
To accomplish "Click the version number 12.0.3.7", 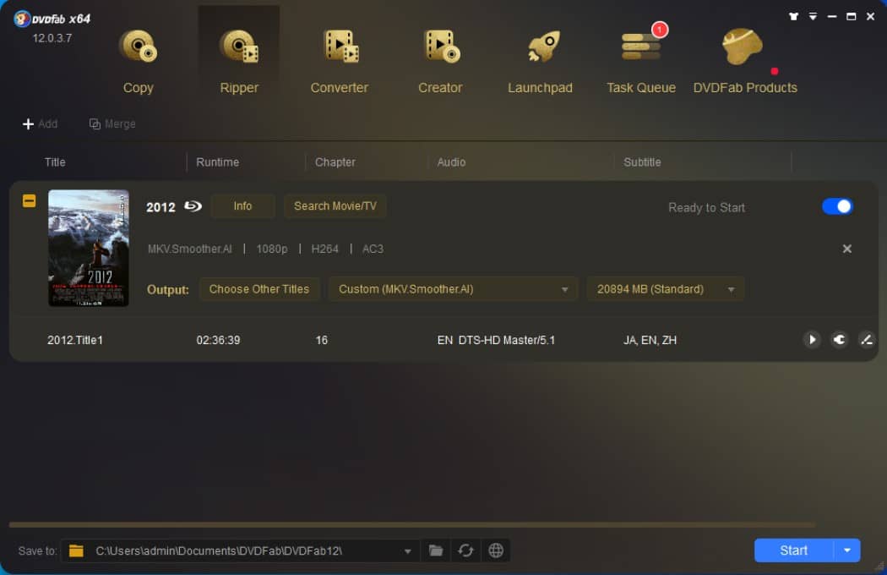I will pos(52,38).
